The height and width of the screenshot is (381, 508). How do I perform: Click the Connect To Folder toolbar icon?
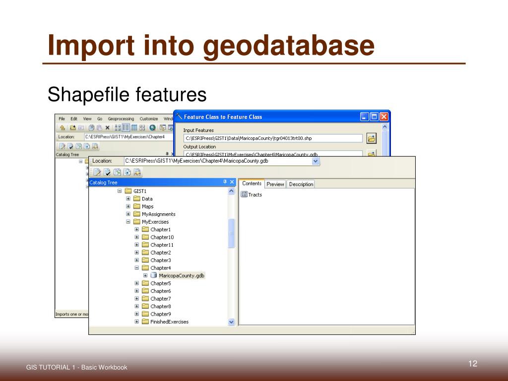point(73,127)
